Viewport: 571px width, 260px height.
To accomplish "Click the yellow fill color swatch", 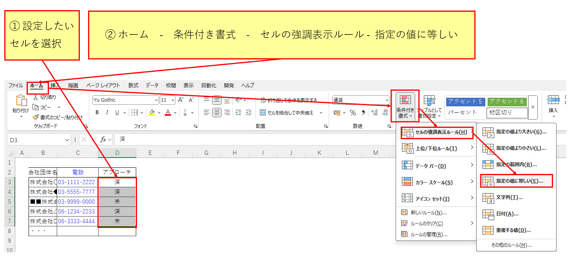I will (x=152, y=113).
